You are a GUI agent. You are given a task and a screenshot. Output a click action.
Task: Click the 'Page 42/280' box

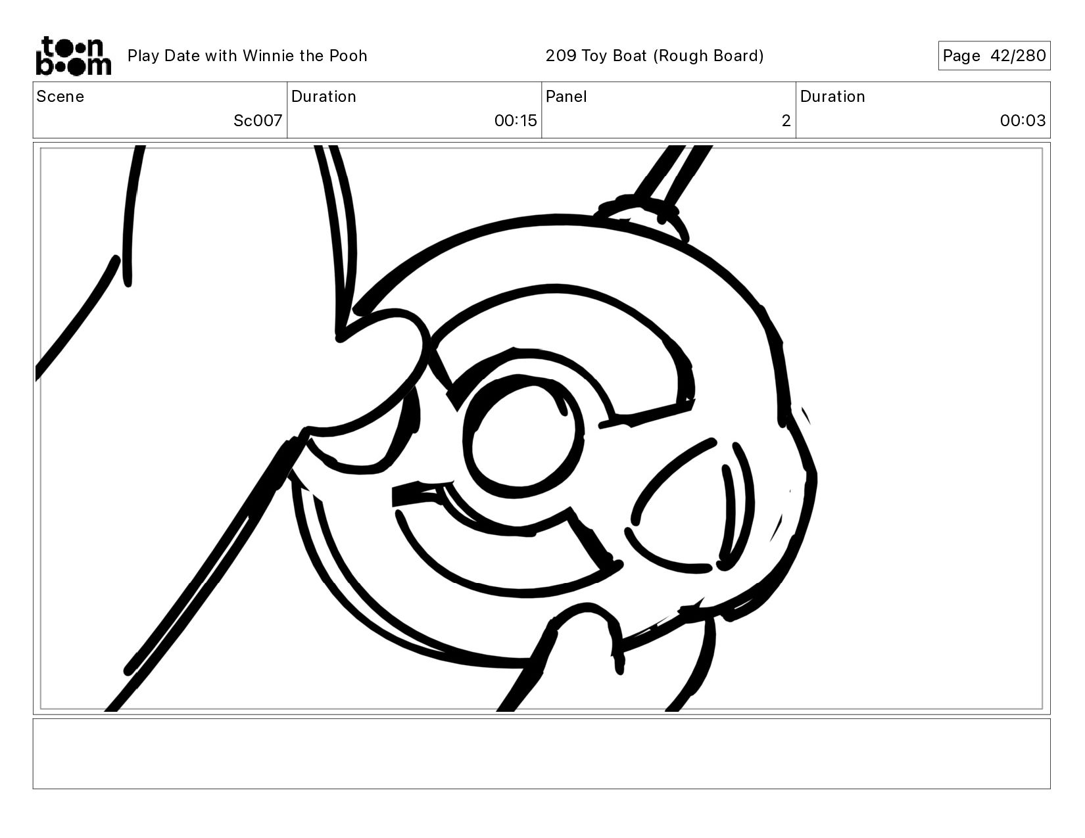(994, 56)
